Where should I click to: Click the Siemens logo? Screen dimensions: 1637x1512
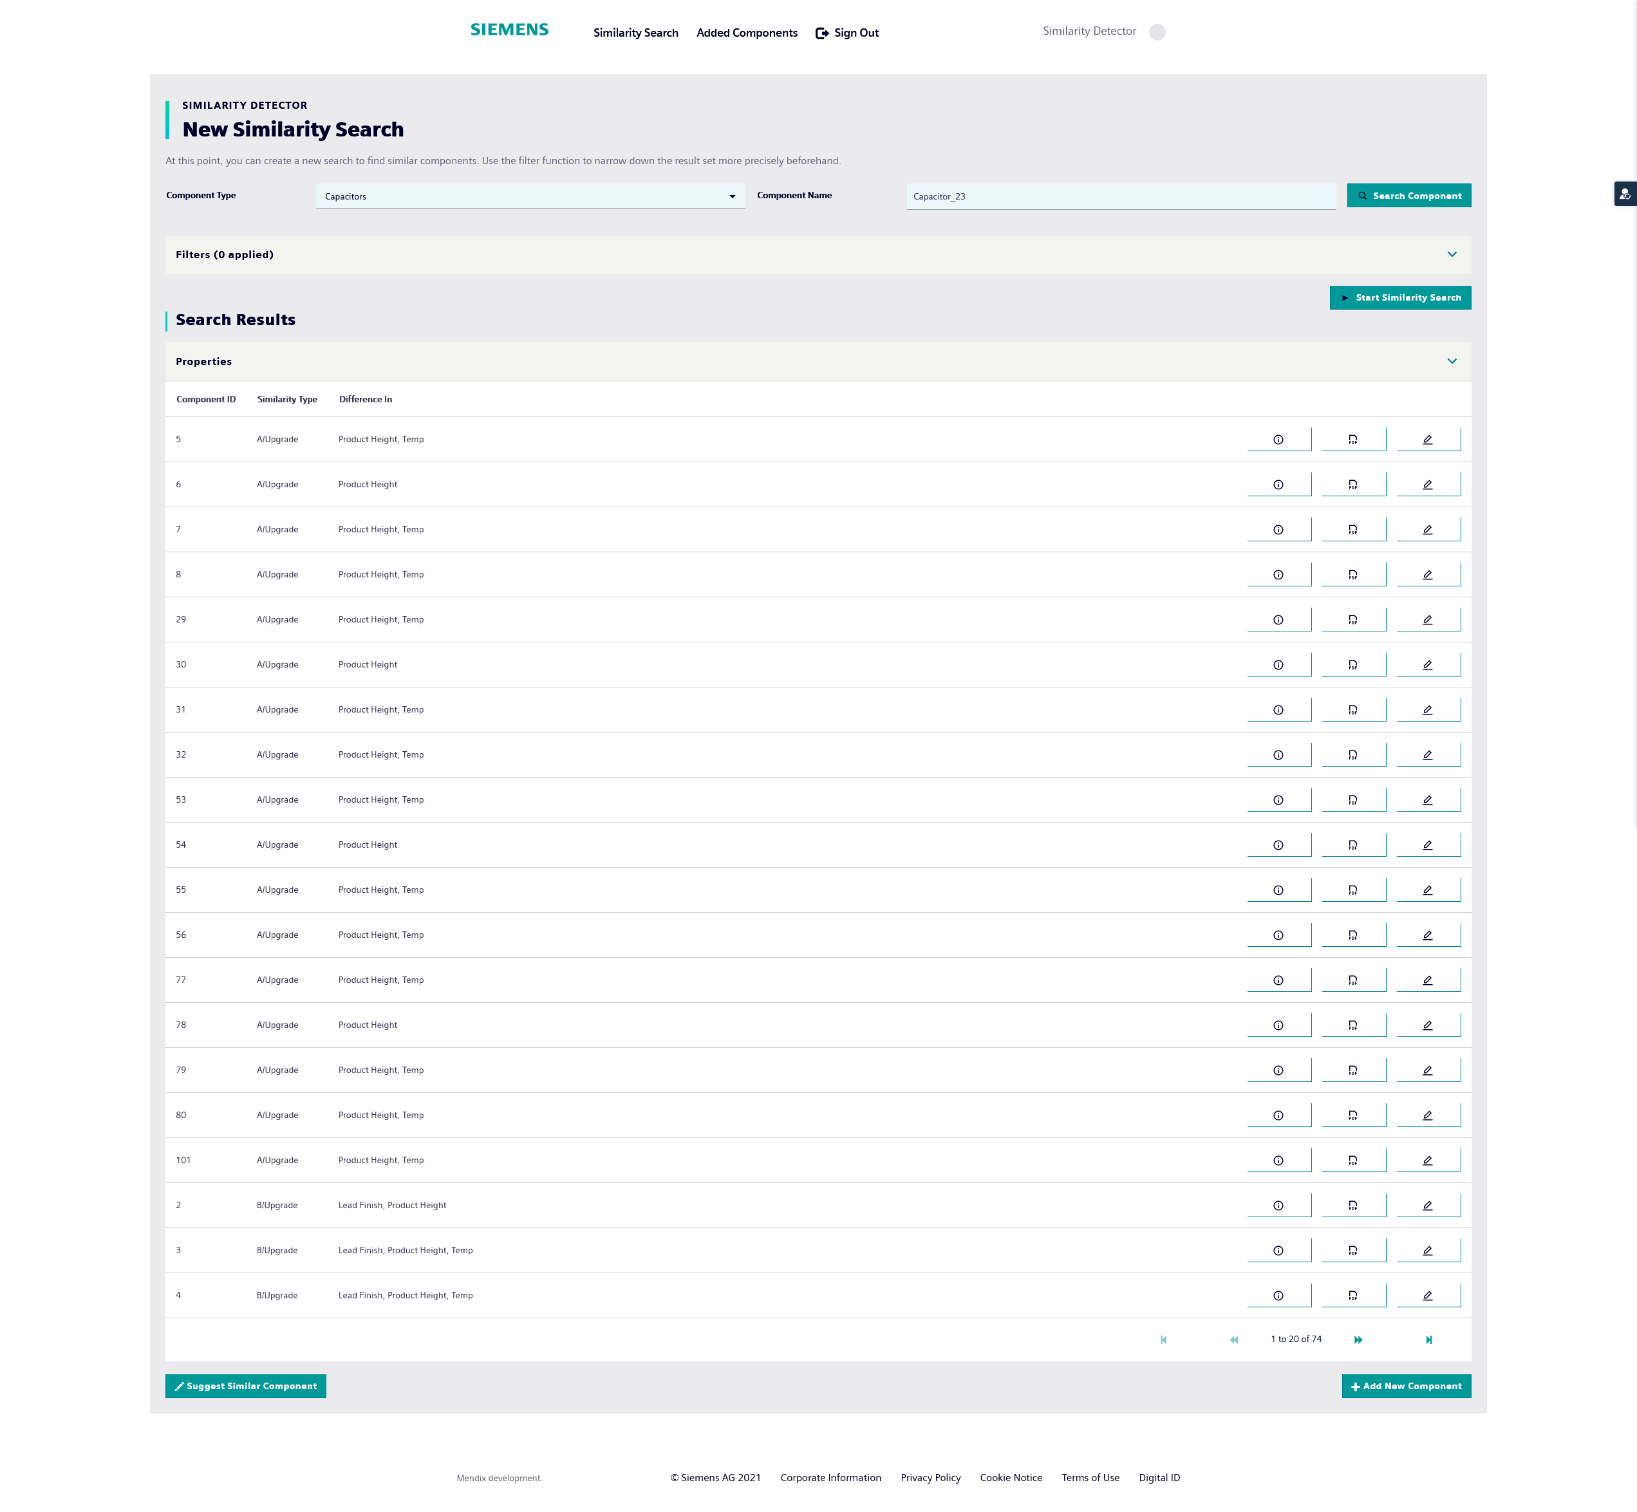510,30
